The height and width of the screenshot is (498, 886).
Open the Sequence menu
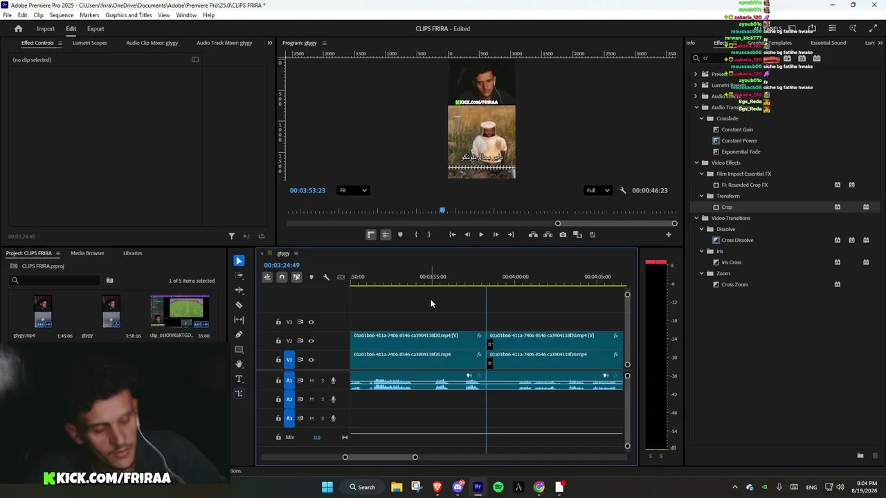pyautogui.click(x=62, y=15)
